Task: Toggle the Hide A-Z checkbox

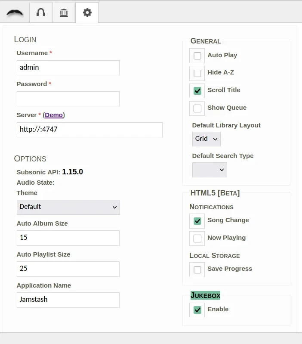Action: point(197,73)
